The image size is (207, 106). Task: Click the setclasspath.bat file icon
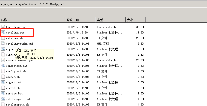(3, 99)
